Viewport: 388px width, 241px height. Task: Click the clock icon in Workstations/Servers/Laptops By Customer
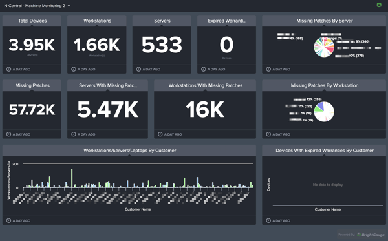(8, 220)
